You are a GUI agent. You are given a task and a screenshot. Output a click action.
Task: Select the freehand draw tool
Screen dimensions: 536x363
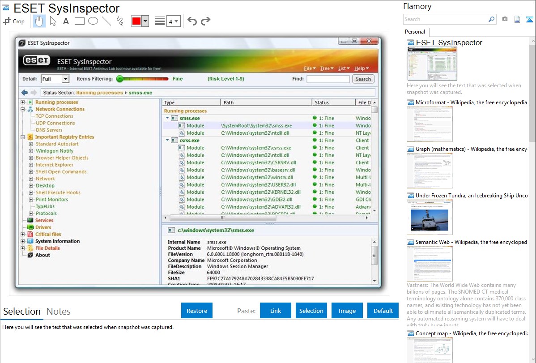tap(120, 21)
